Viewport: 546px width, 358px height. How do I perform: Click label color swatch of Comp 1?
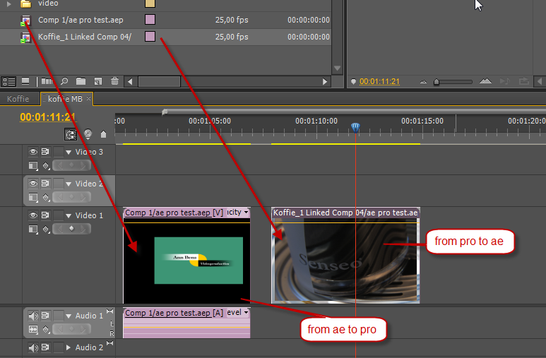(150, 20)
